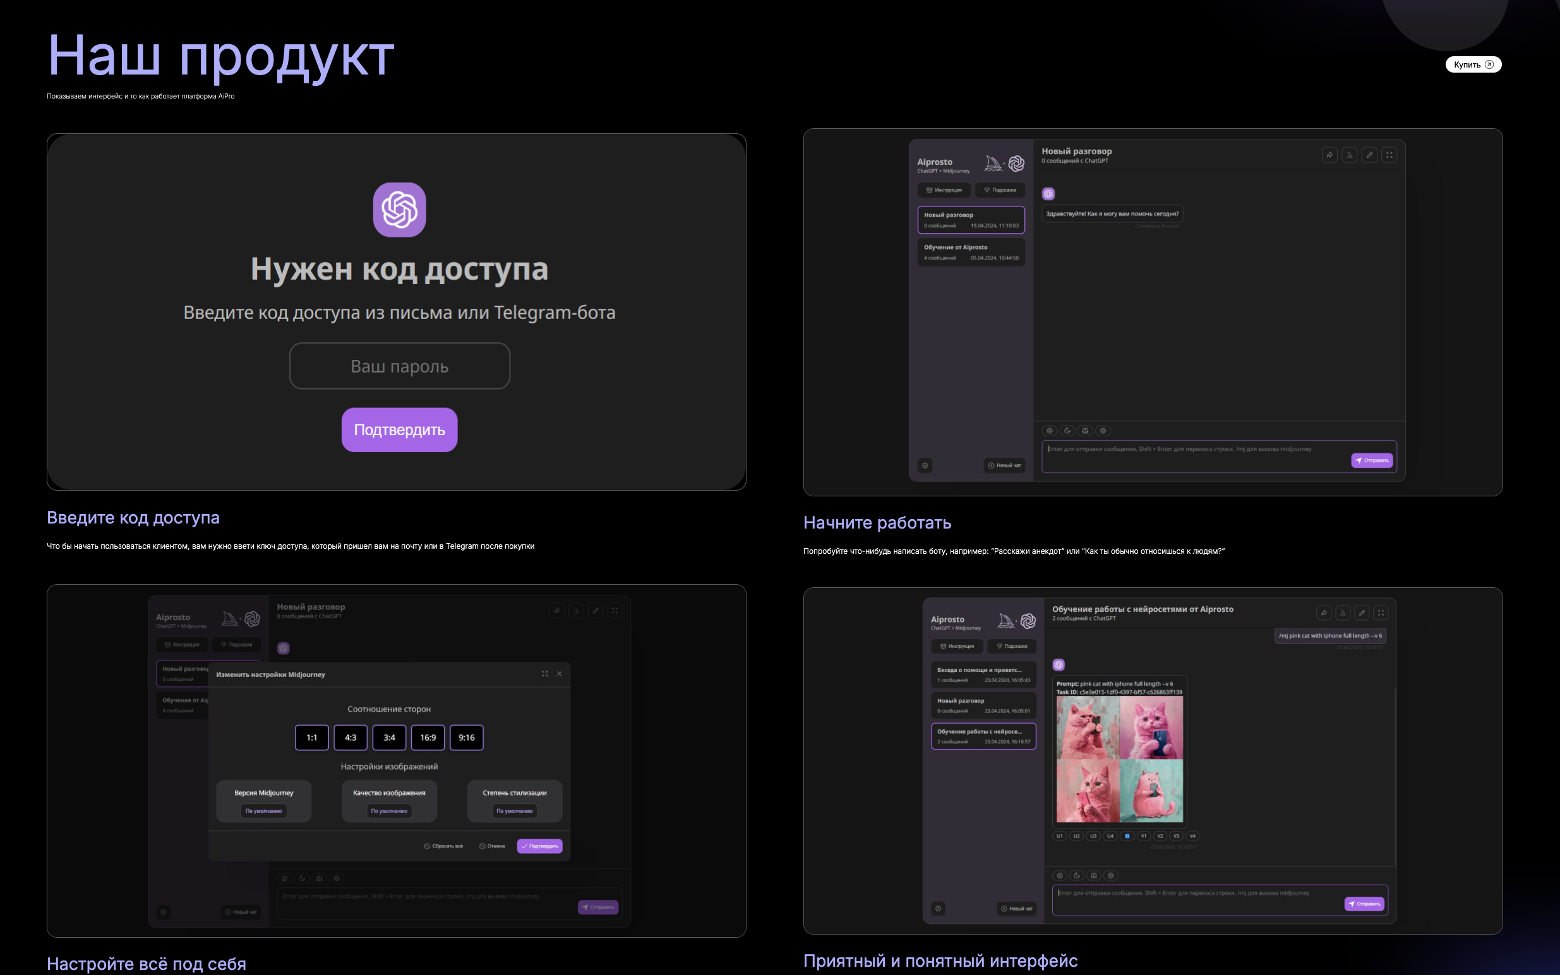1560x975 pixels.
Task: Select the 4:3 aspect ratio option
Action: (x=350, y=738)
